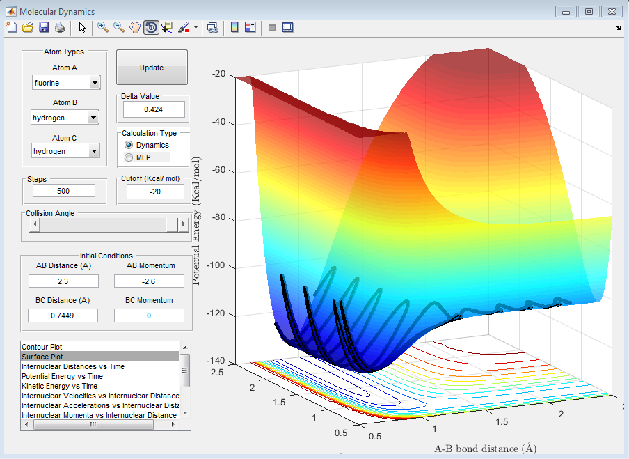Choose Kinetic Energy vs Time list entry
This screenshot has height=459, width=629.
[60, 386]
